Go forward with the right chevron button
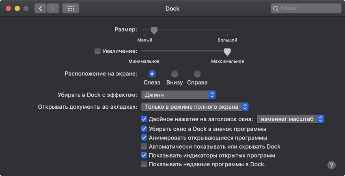Screen dimensions: 345x176 [53, 9]
